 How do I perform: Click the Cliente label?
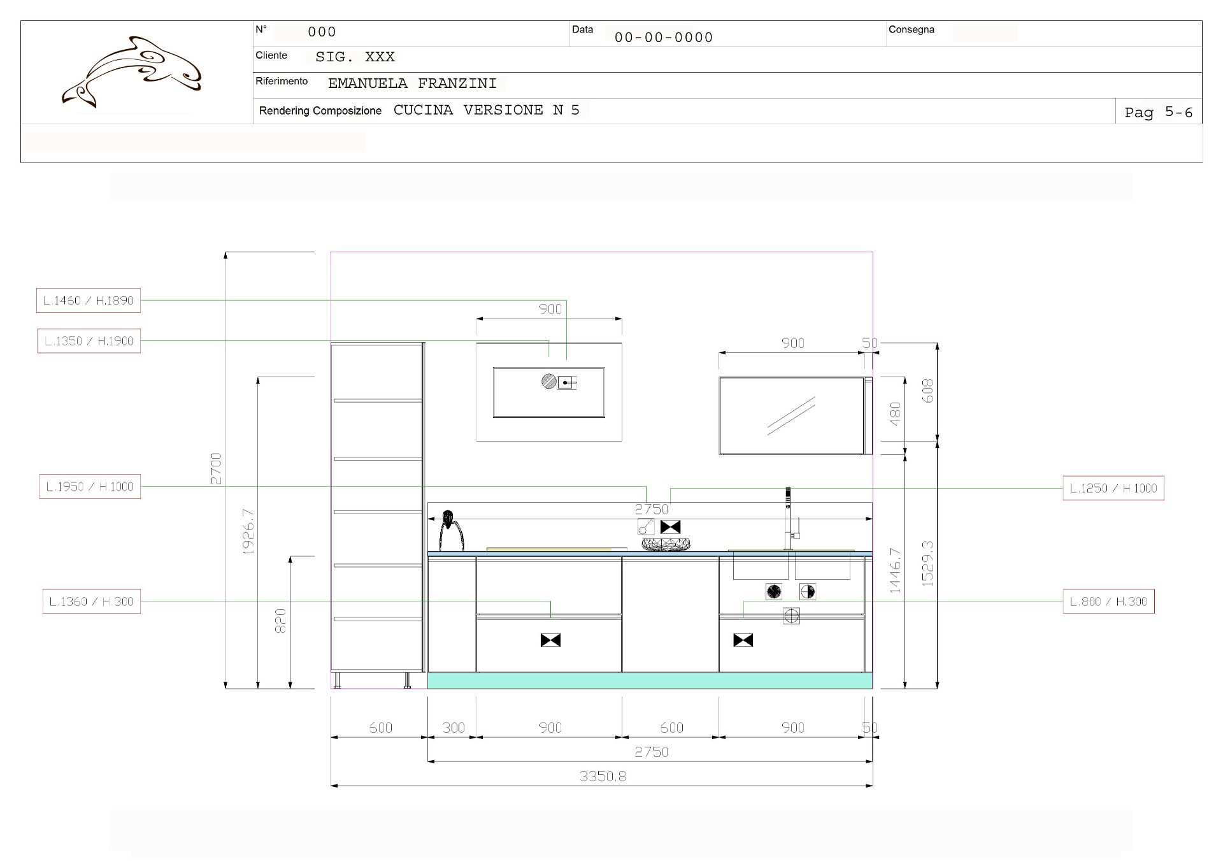click(x=271, y=55)
